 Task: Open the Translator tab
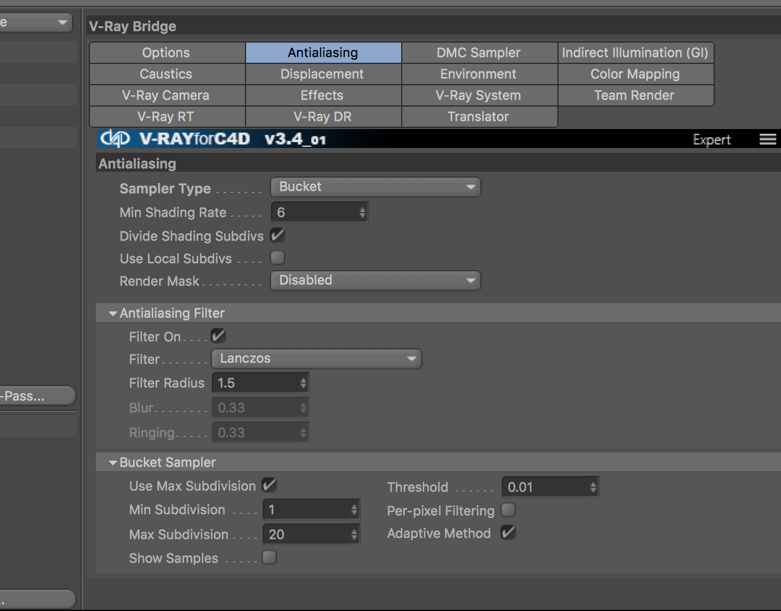(x=479, y=117)
